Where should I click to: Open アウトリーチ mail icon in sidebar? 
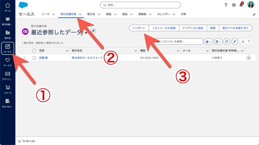(8, 76)
